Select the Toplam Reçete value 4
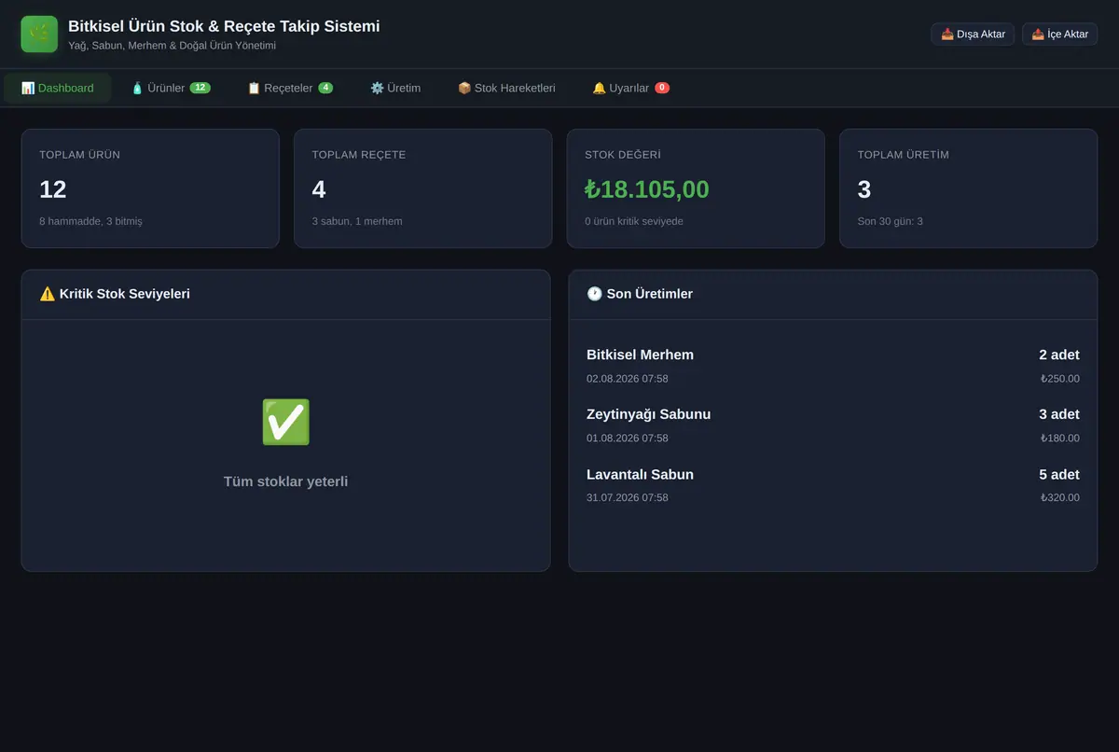The height and width of the screenshot is (752, 1119). [x=319, y=189]
